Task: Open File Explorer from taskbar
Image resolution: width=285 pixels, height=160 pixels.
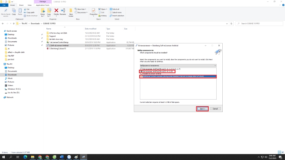Action: click(x=32, y=157)
